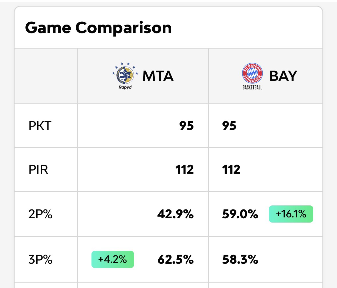
Task: Select the 3P% stat label
Action: pyautogui.click(x=41, y=259)
